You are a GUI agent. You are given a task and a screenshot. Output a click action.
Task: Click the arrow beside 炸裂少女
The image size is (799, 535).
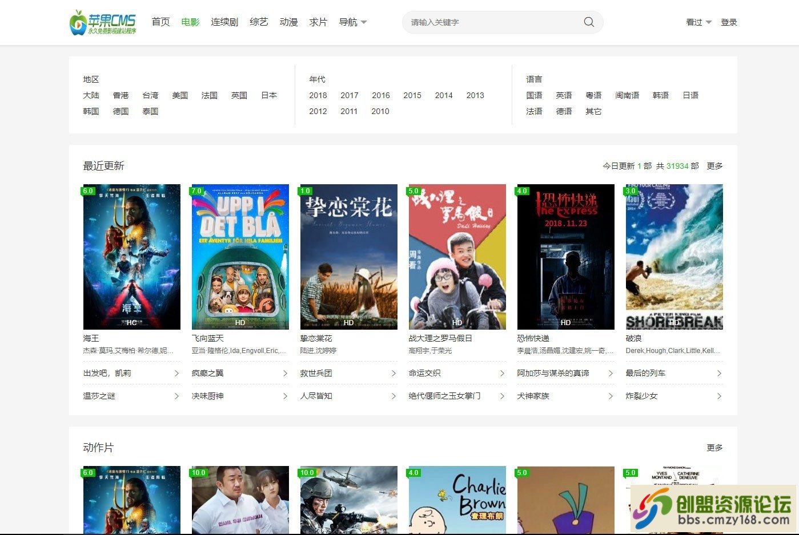pos(719,396)
